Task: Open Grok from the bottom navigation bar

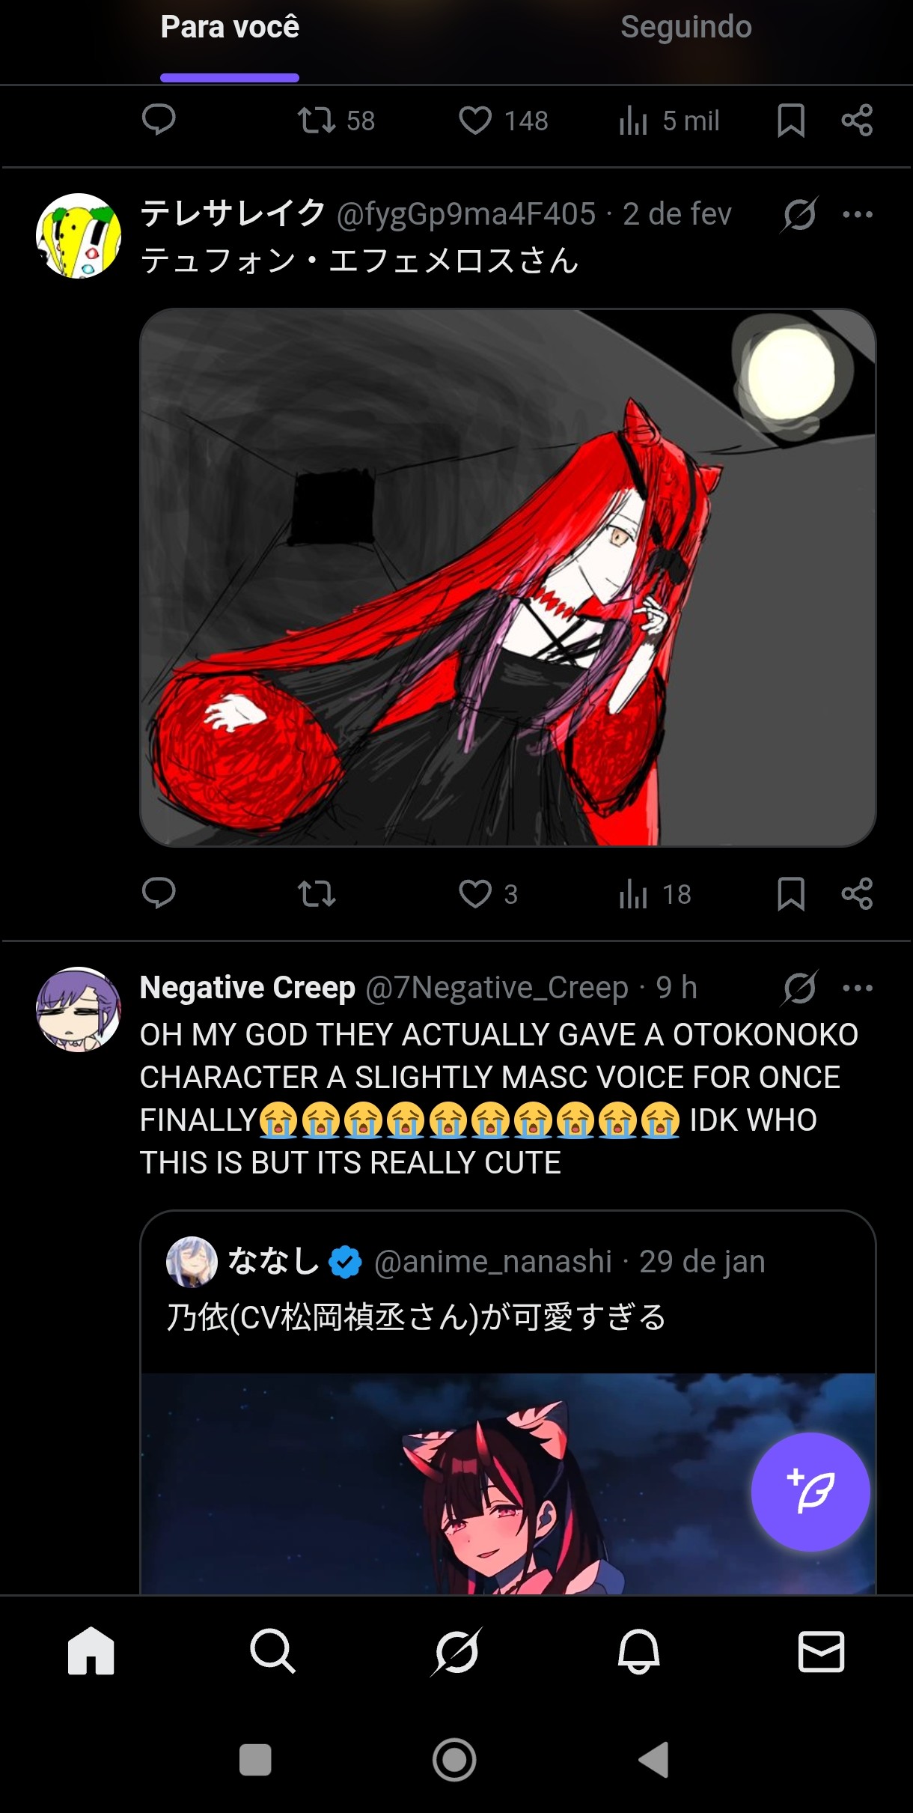Action: point(456,1650)
